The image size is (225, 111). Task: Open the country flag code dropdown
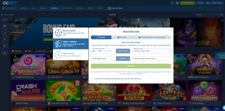(94, 51)
